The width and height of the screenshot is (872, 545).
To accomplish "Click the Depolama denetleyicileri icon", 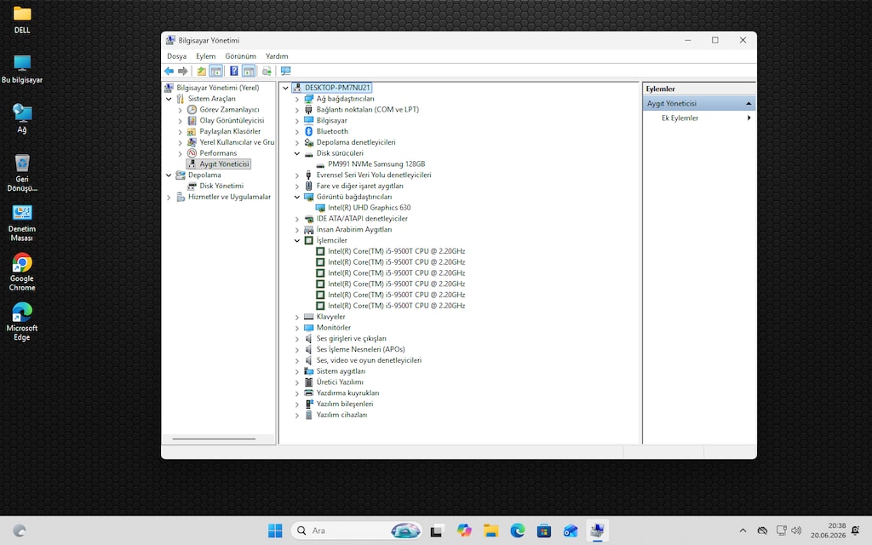I will (309, 142).
